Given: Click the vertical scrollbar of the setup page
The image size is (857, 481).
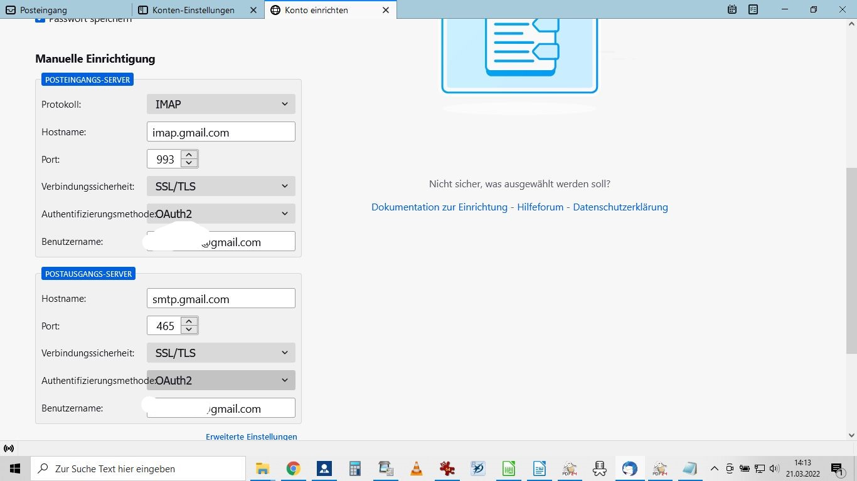Looking at the screenshot, I should click(851, 261).
